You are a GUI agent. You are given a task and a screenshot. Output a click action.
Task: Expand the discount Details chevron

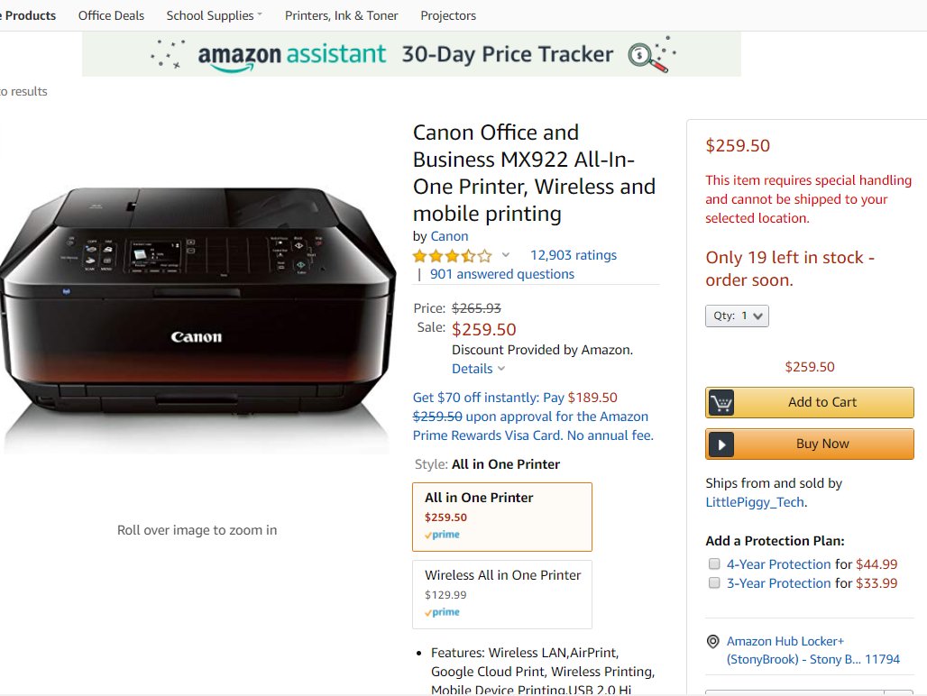pos(501,369)
